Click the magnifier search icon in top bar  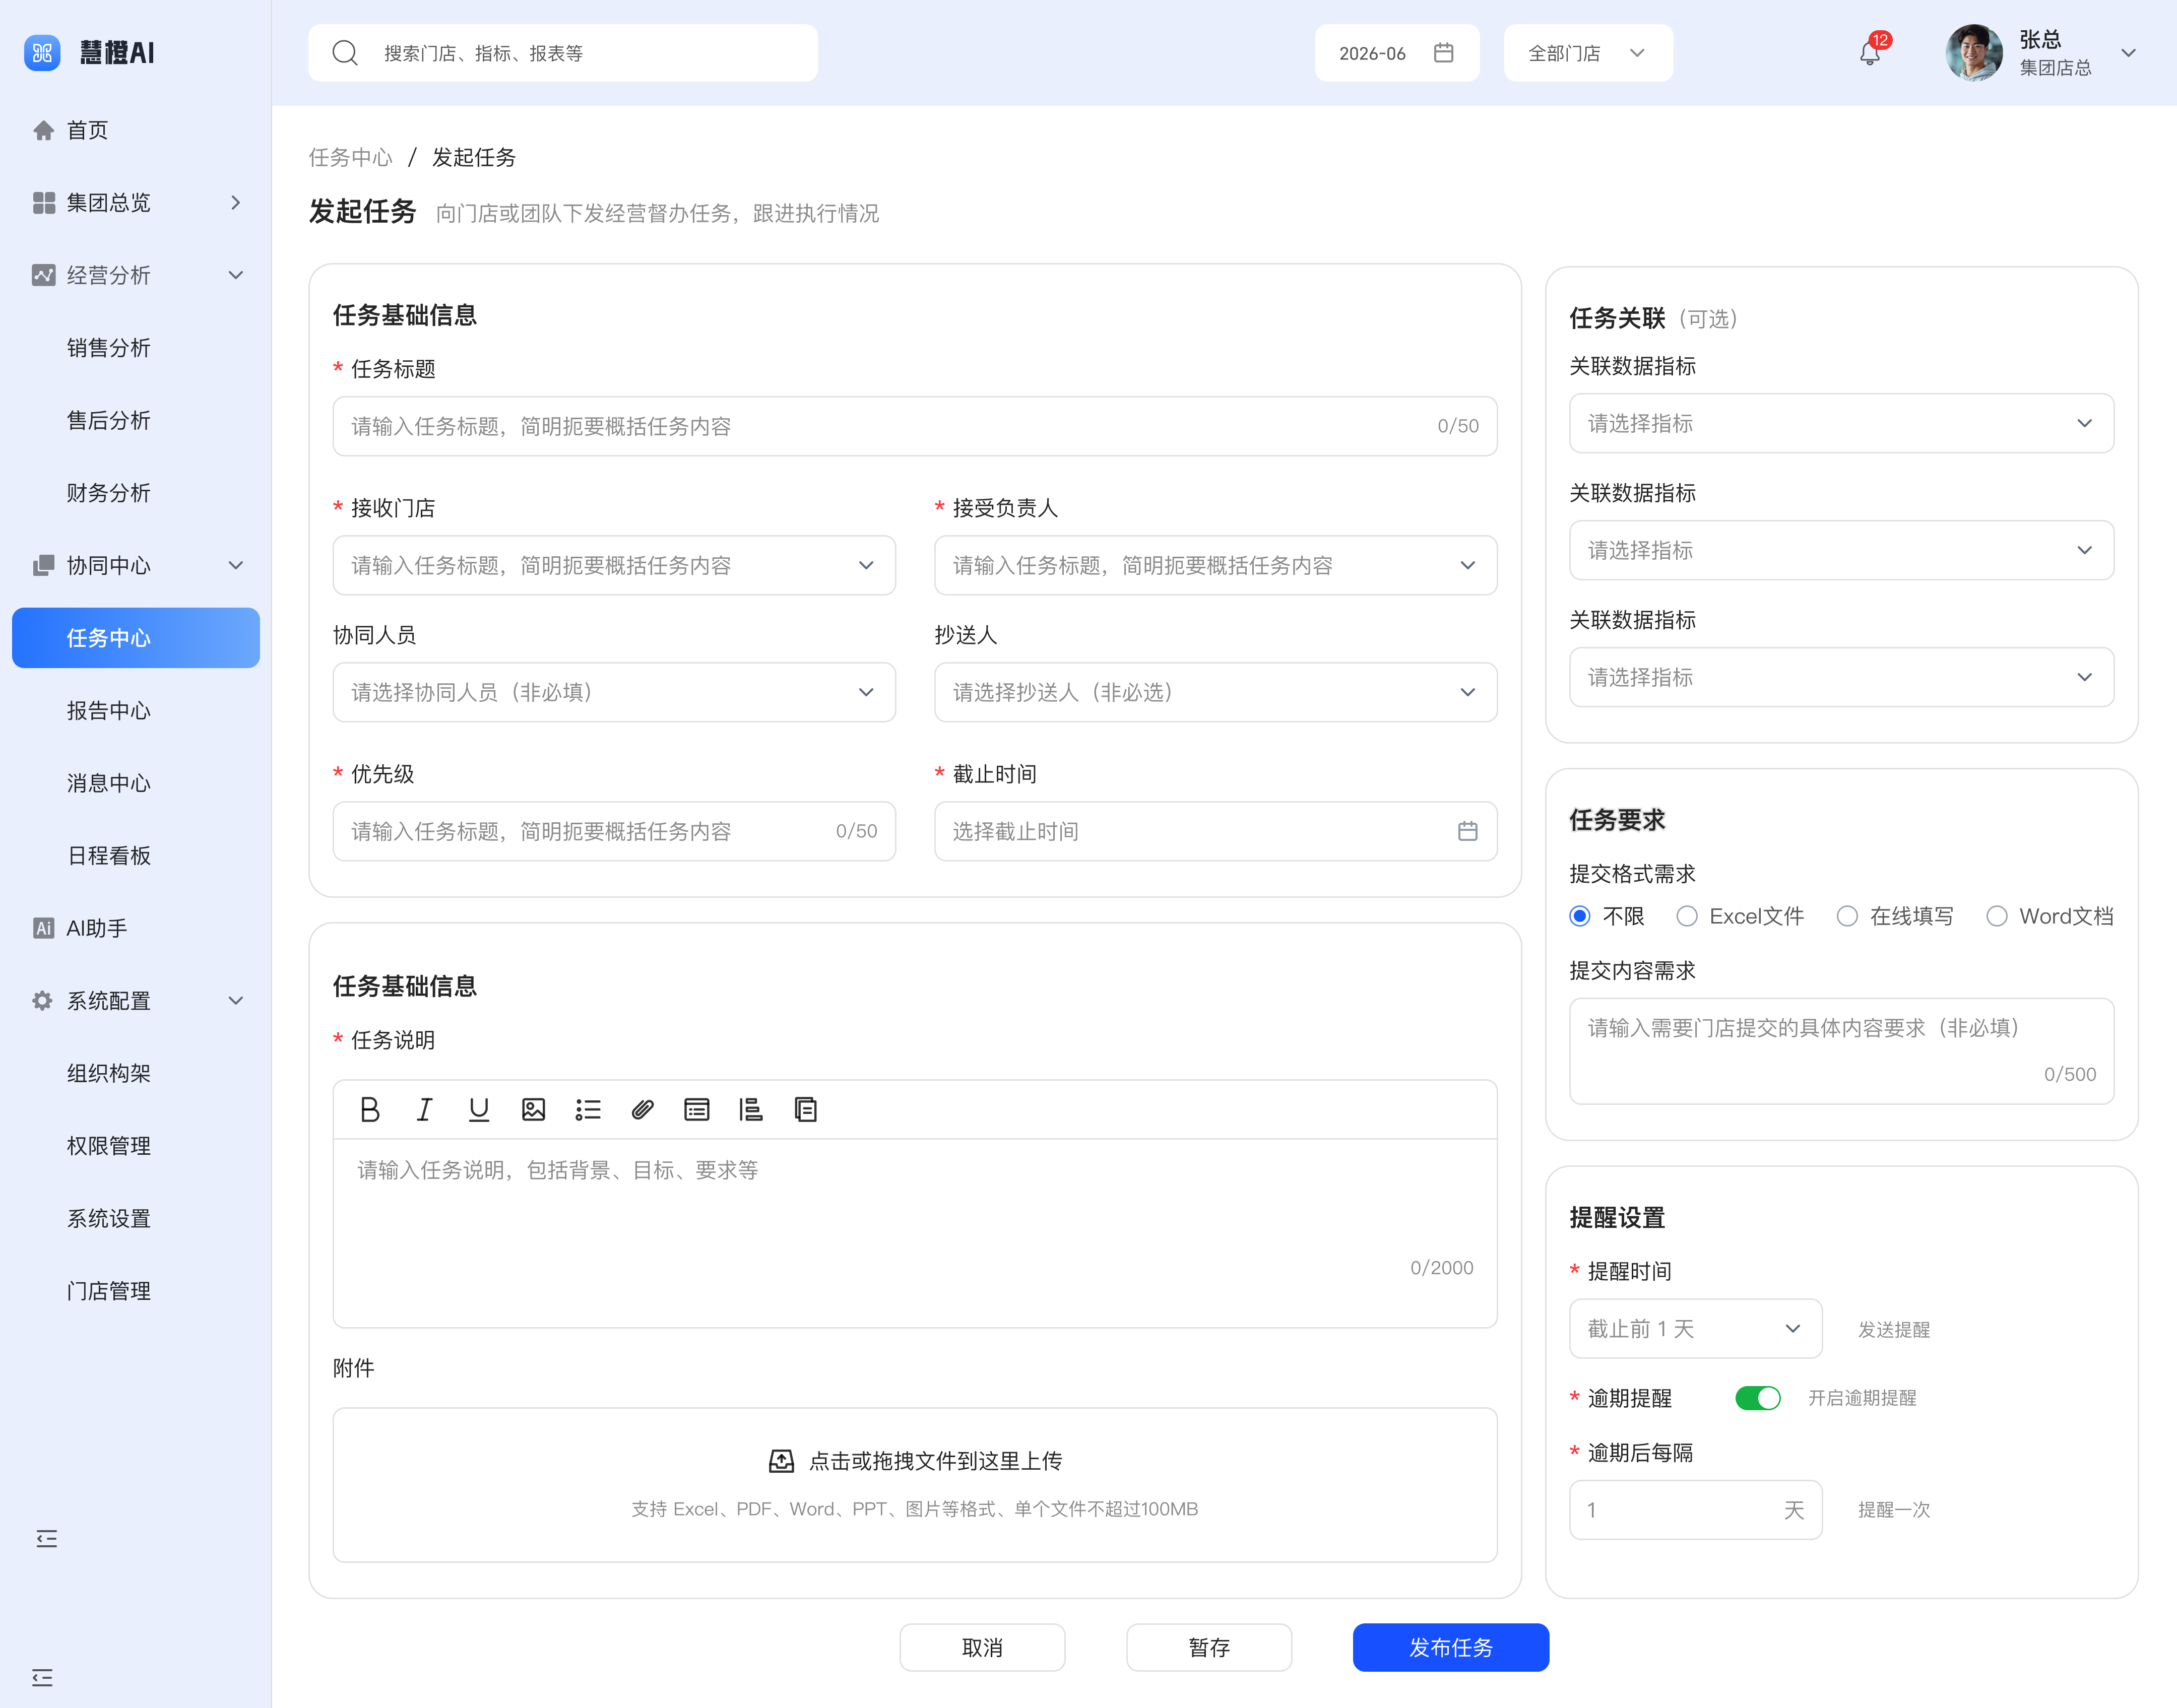(345, 53)
